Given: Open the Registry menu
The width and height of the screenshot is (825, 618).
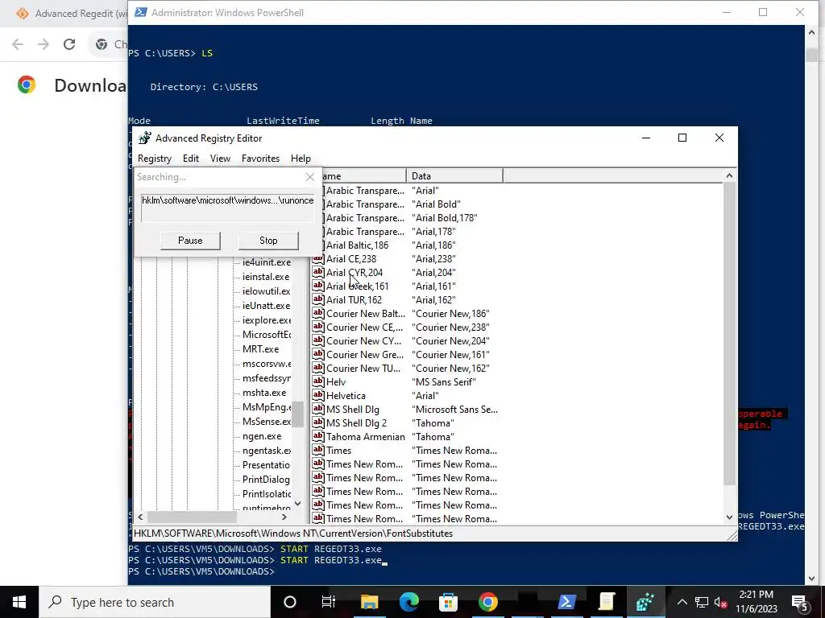Looking at the screenshot, I should click(x=154, y=159).
